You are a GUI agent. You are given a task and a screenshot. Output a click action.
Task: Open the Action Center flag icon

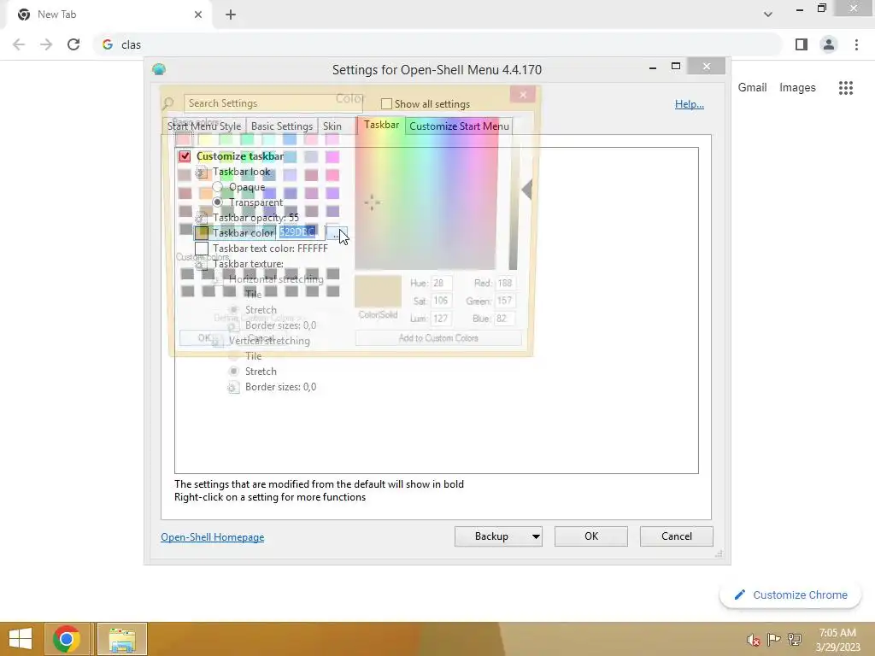tap(773, 640)
